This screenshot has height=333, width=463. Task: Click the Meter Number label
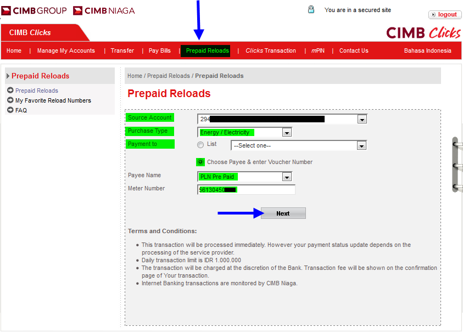click(x=146, y=188)
